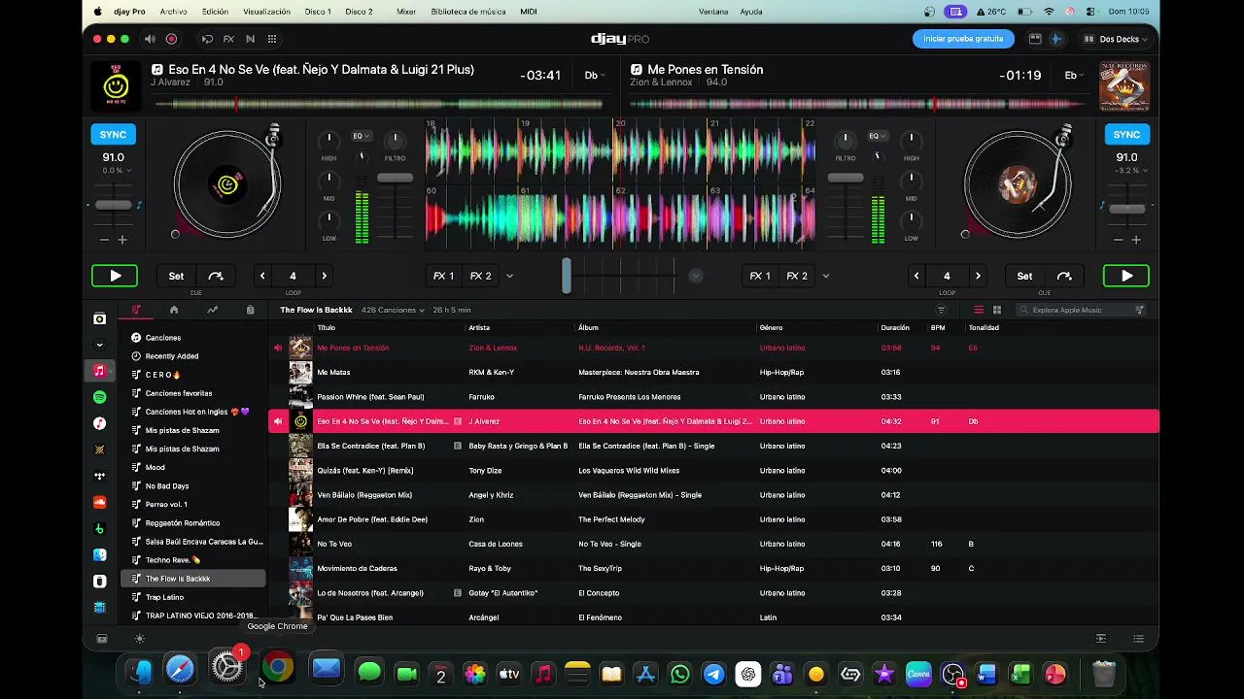
Task: Click the master volume speaker icon
Action: coord(150,39)
